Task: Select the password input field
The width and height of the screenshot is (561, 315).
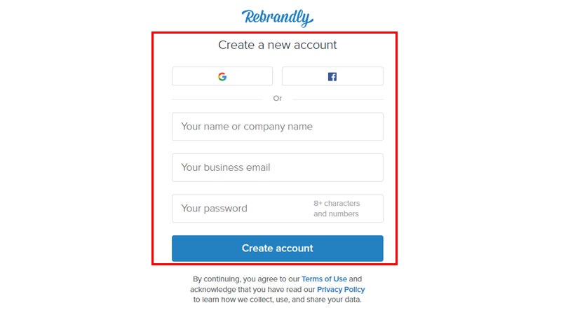Action: pos(238,209)
